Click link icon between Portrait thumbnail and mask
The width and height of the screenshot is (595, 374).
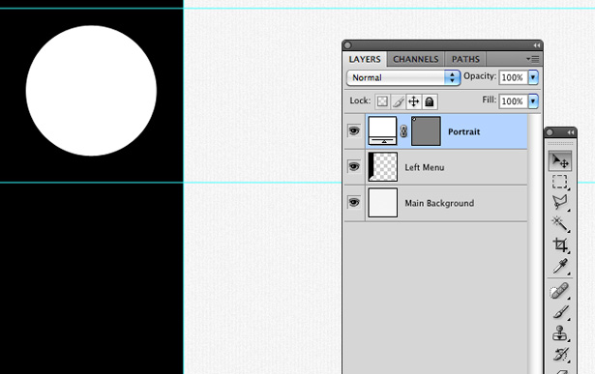[x=403, y=131]
